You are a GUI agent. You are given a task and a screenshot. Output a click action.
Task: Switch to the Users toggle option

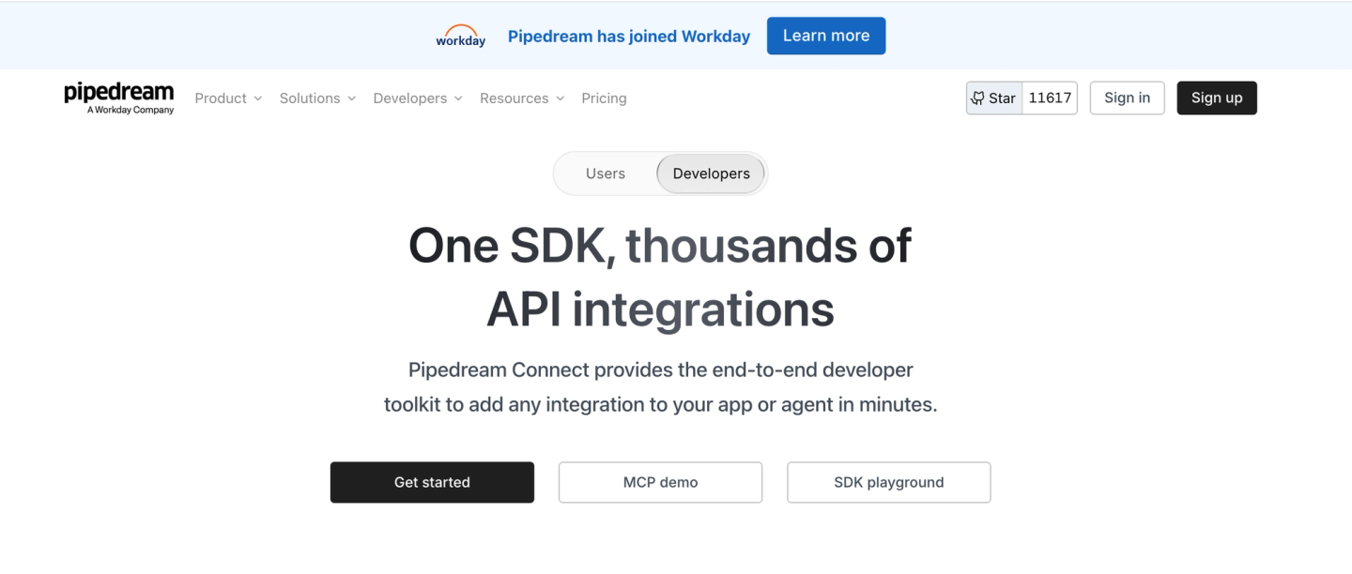606,174
